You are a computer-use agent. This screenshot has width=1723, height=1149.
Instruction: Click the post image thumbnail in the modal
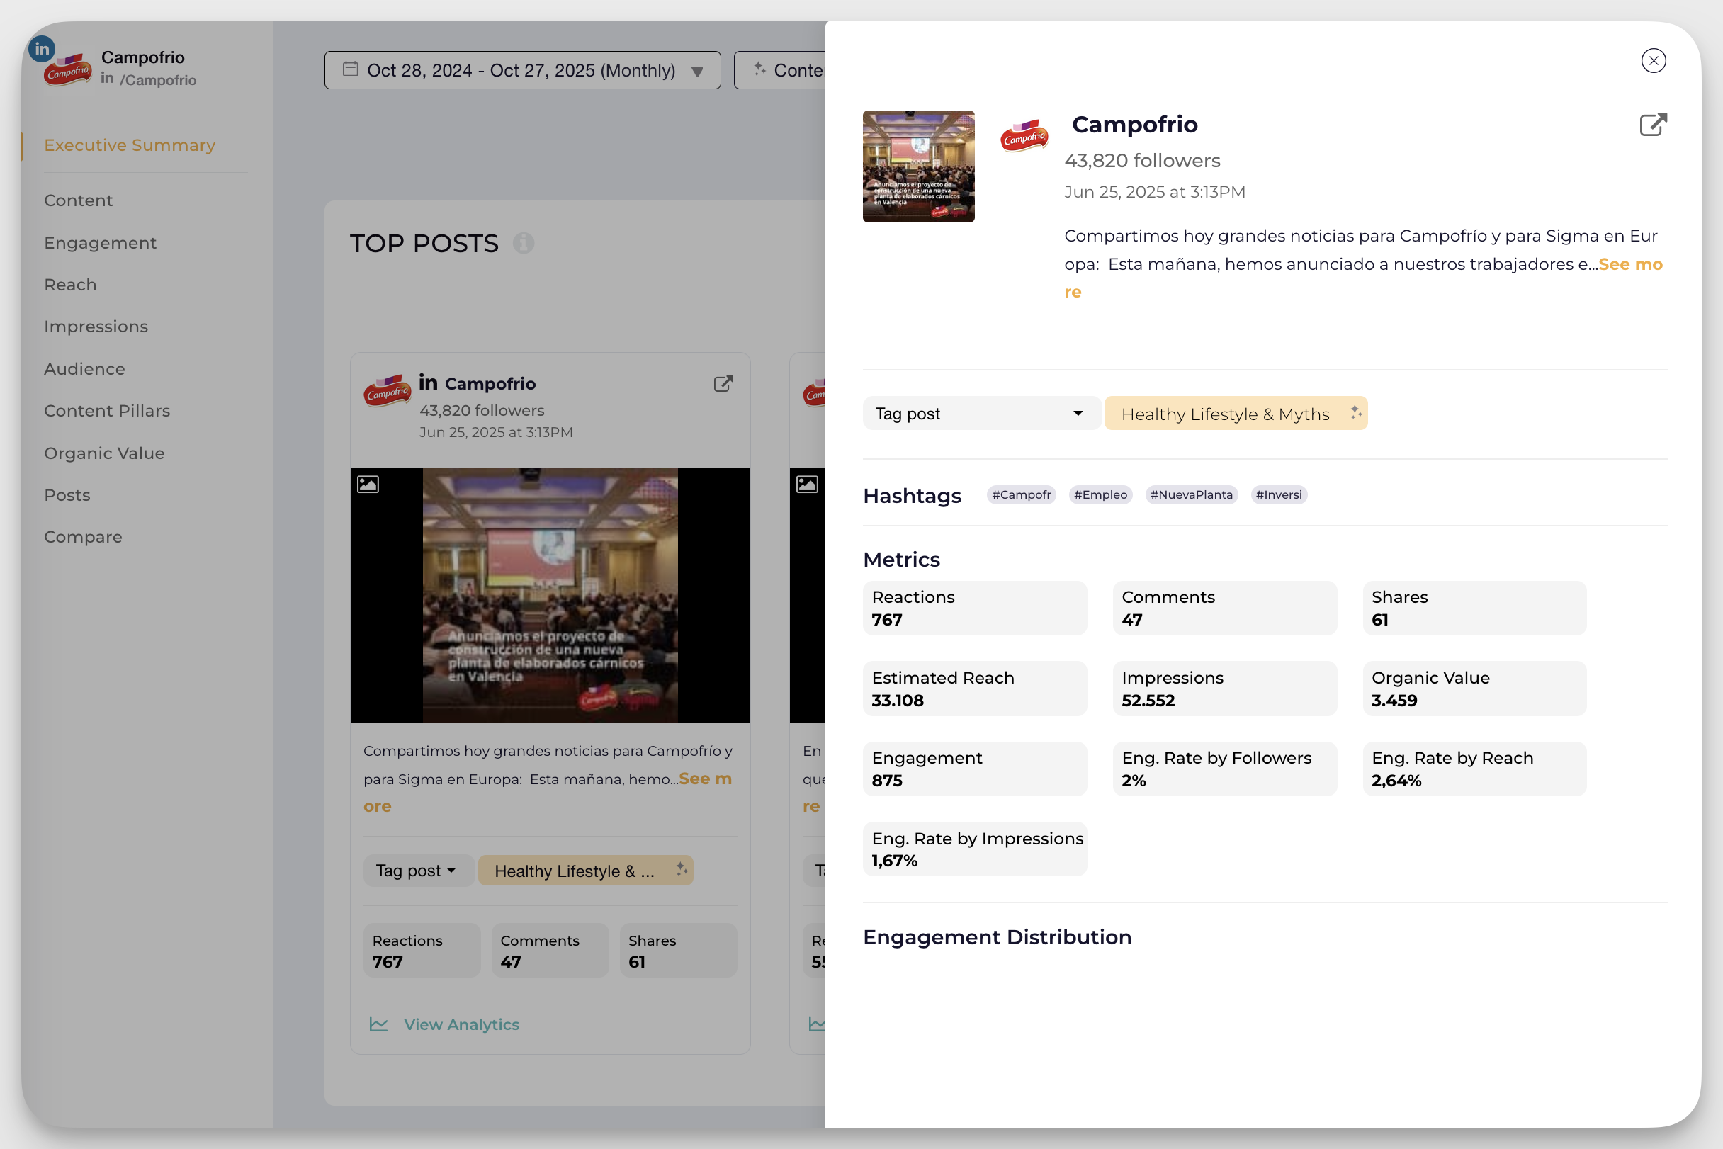(917, 166)
